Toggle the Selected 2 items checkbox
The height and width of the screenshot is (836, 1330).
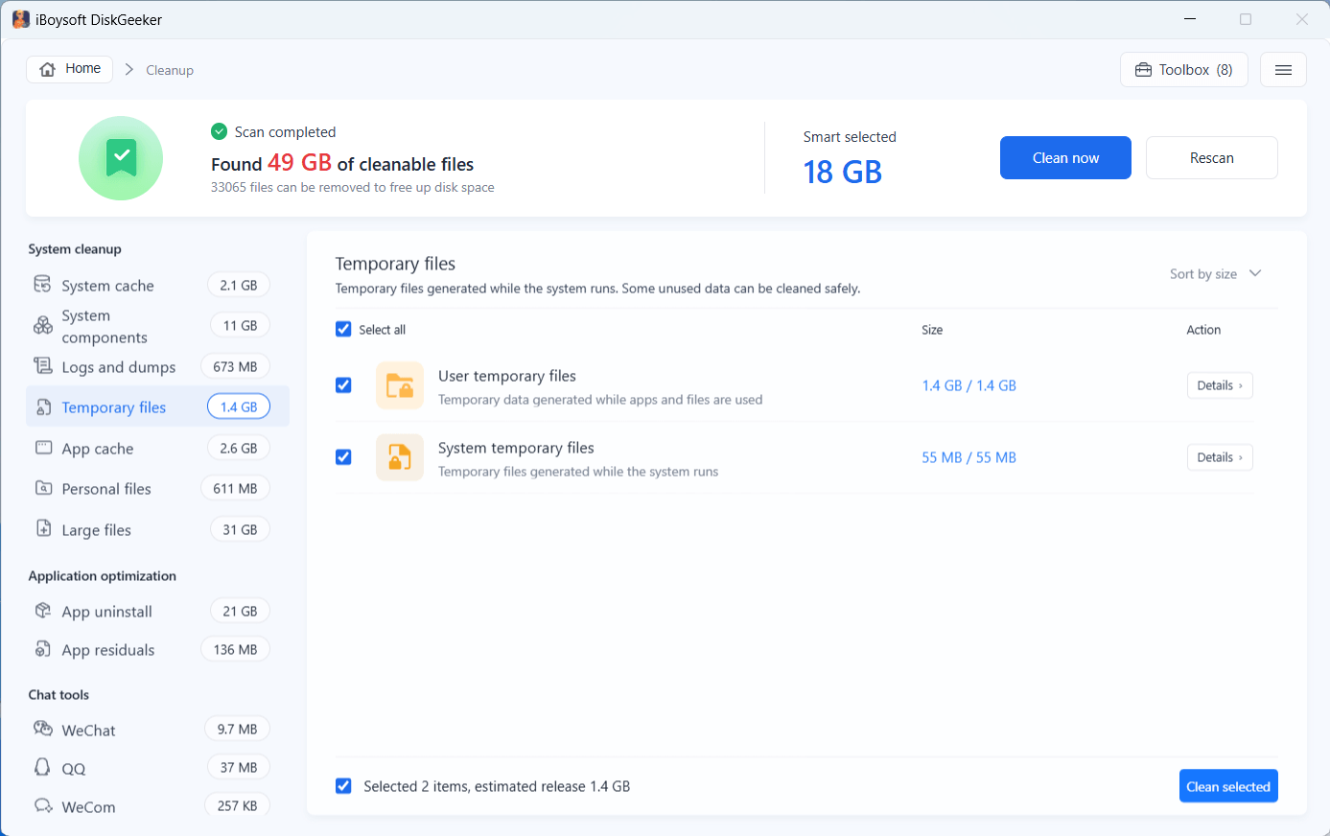(343, 786)
